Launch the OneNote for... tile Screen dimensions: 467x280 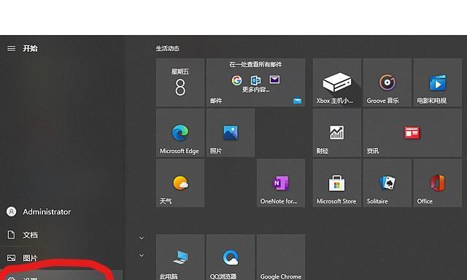coord(281,183)
